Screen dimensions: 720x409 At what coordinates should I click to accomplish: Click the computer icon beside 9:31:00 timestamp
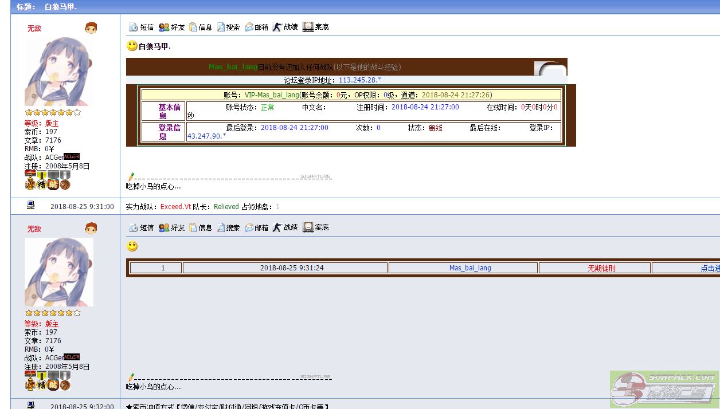[31, 206]
